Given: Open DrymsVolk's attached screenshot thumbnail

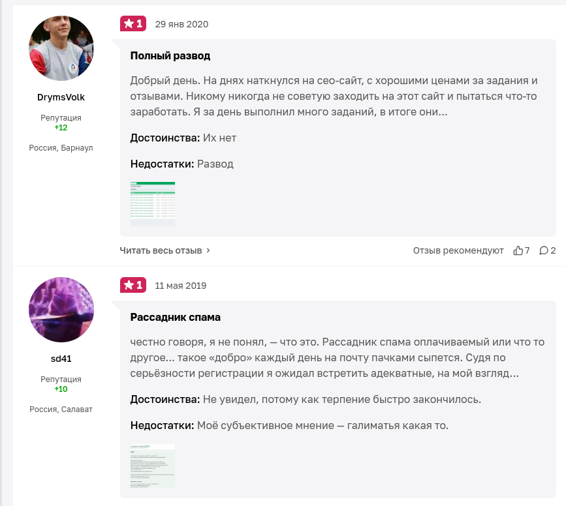Looking at the screenshot, I should pos(153,204).
